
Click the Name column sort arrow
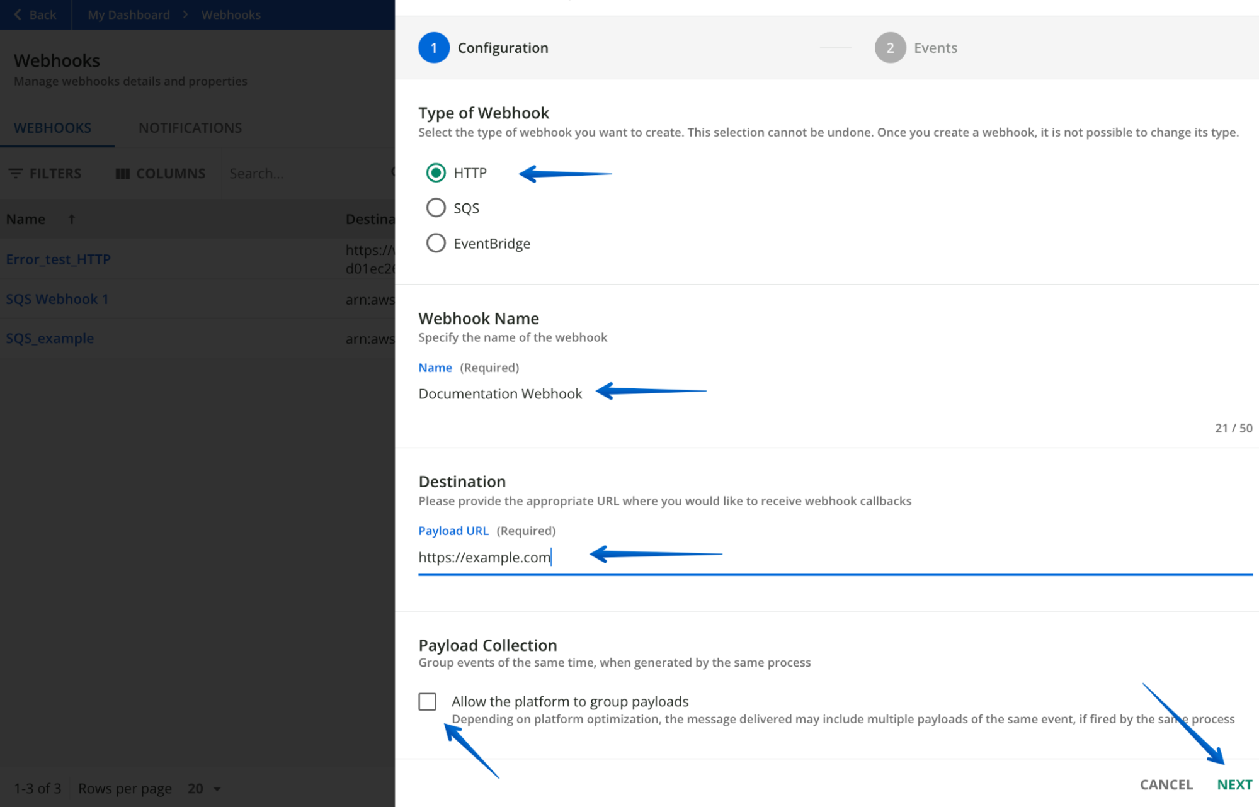point(71,219)
